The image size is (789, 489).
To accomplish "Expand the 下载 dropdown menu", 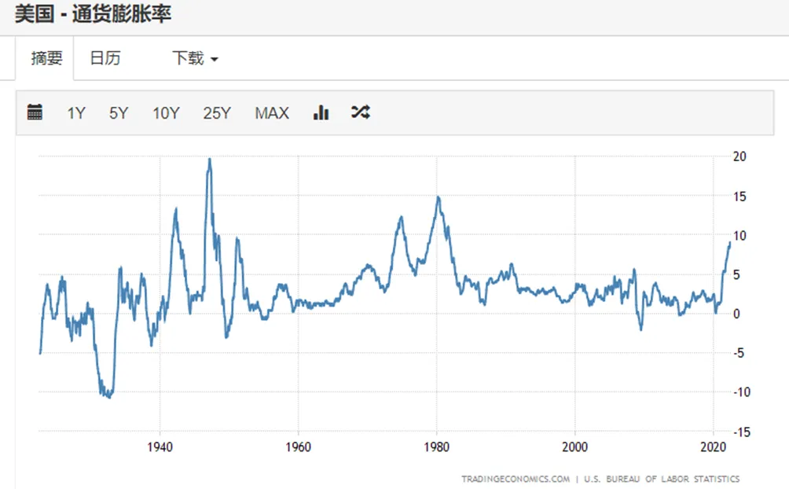I will point(195,58).
